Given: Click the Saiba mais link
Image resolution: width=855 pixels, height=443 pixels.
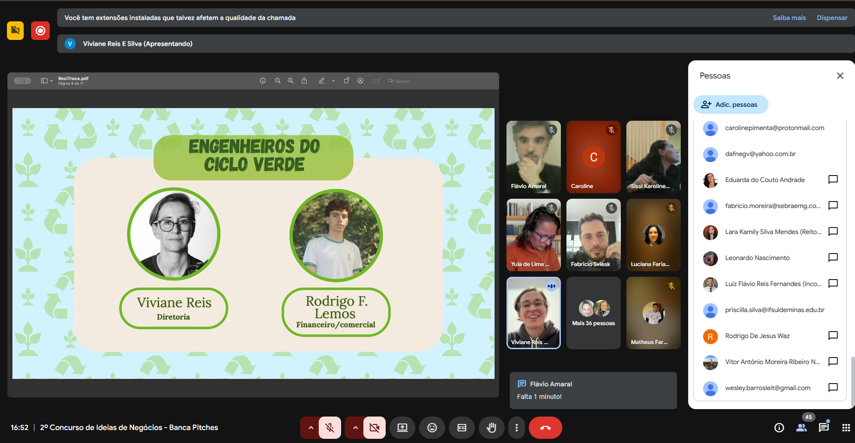Looking at the screenshot, I should click(789, 18).
